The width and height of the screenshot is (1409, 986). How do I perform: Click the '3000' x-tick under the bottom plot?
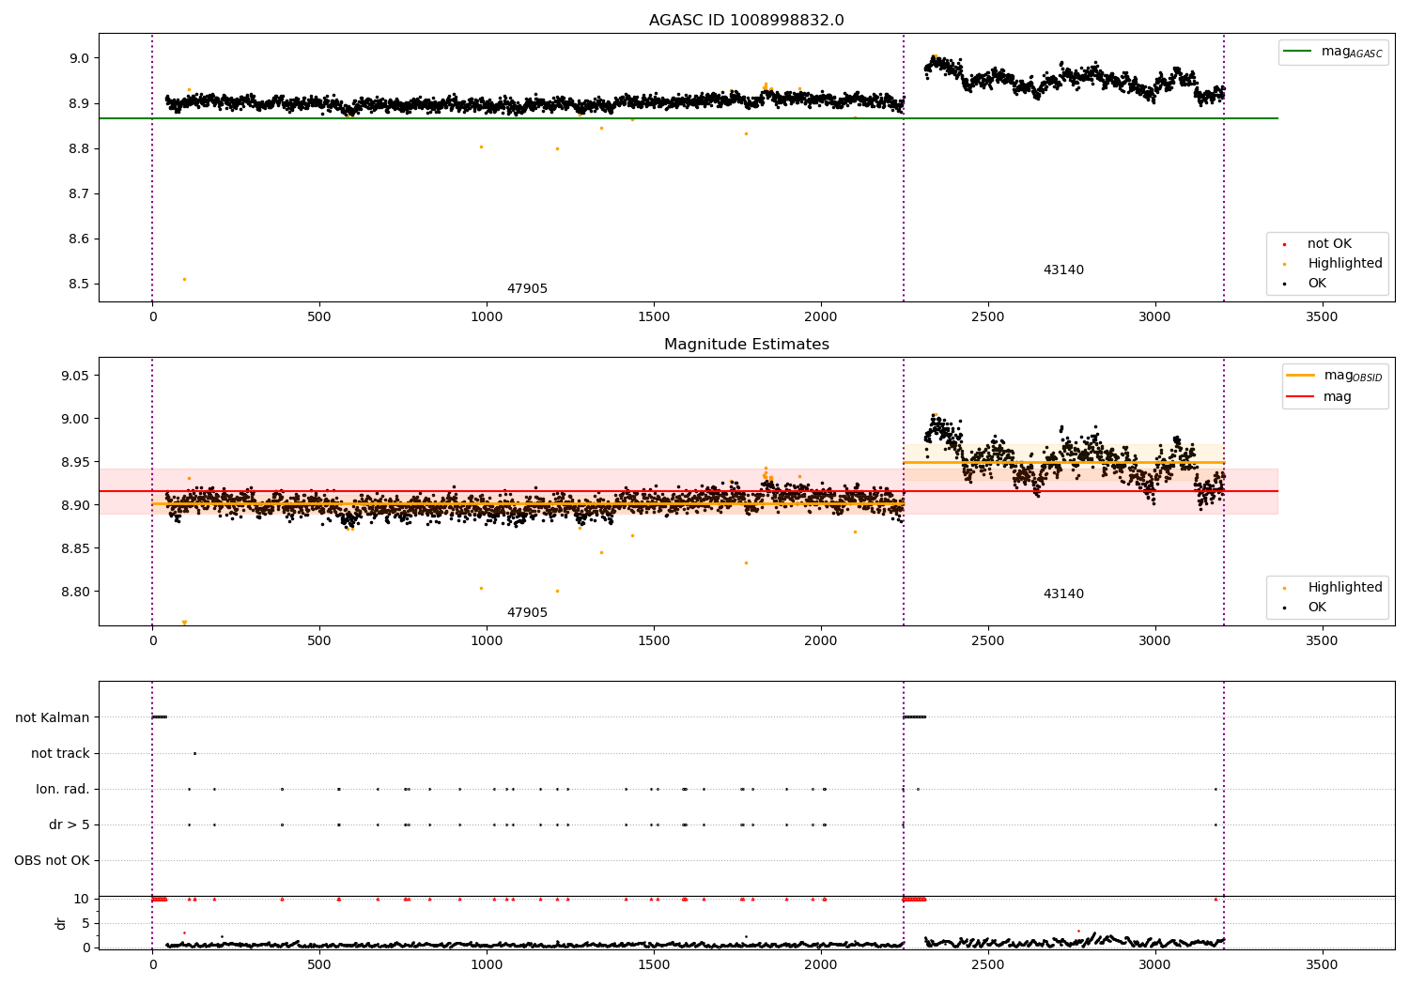point(1154,965)
